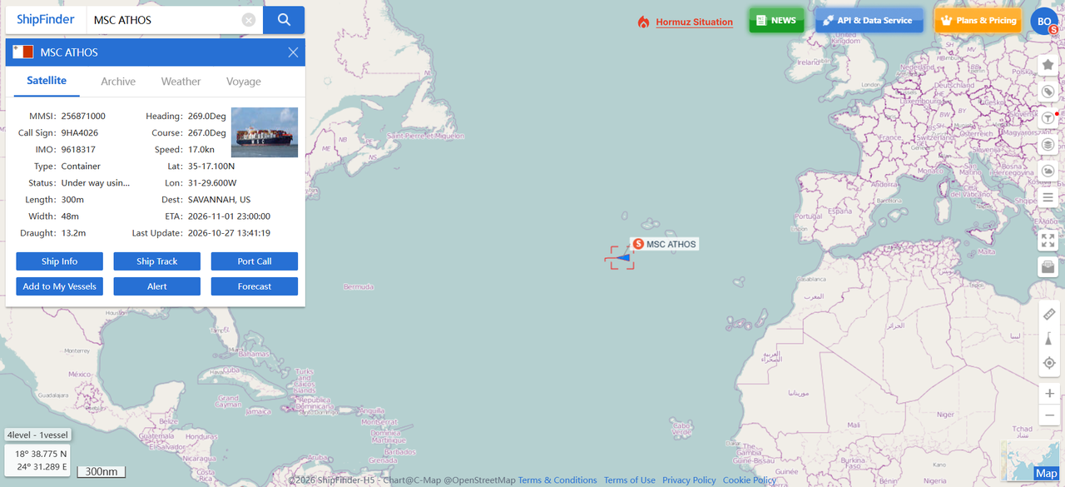Click the locate-me target icon
The width and height of the screenshot is (1065, 487).
(x=1049, y=363)
